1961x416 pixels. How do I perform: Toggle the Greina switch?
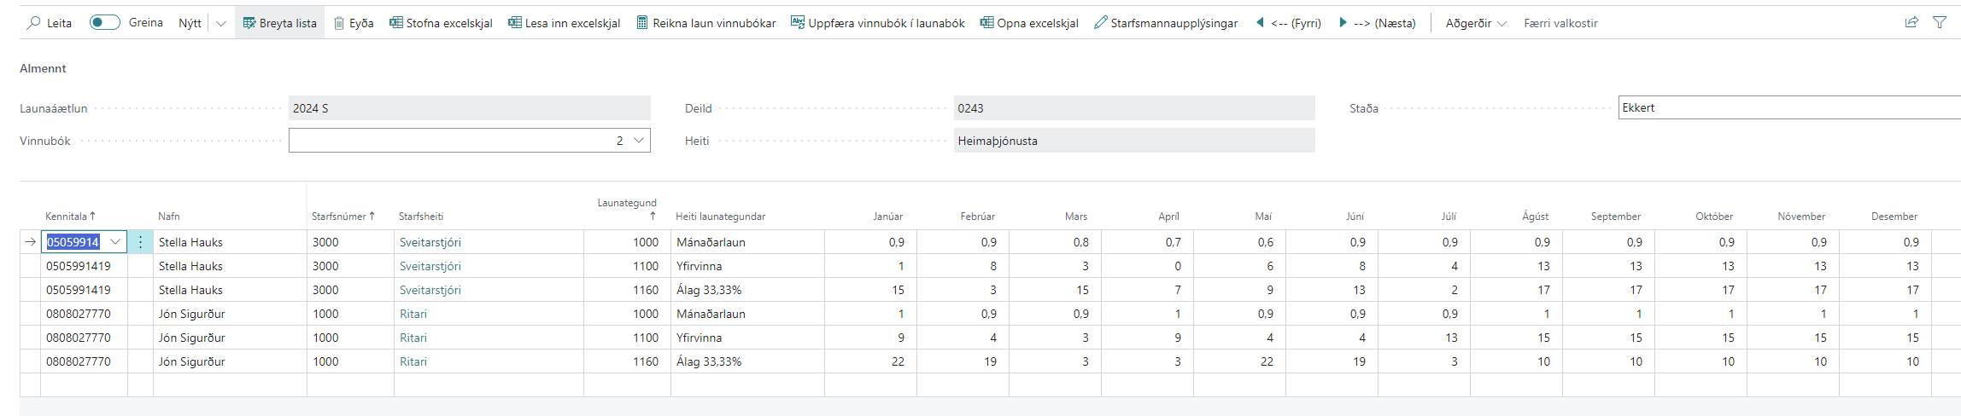(105, 22)
